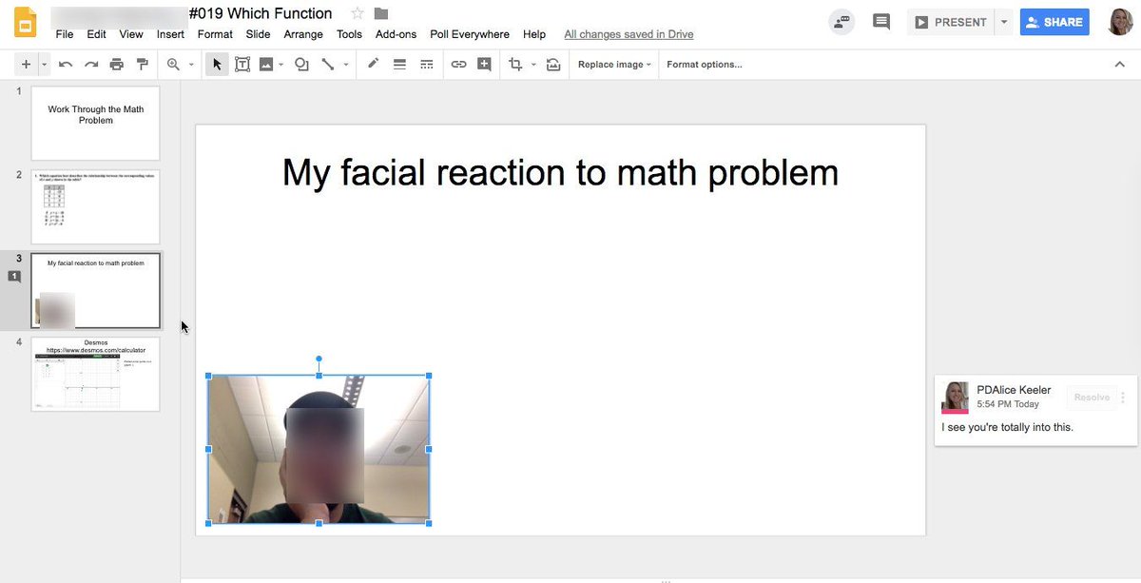
Task: Open the zoom level dropdown arrow
Action: coord(191,65)
